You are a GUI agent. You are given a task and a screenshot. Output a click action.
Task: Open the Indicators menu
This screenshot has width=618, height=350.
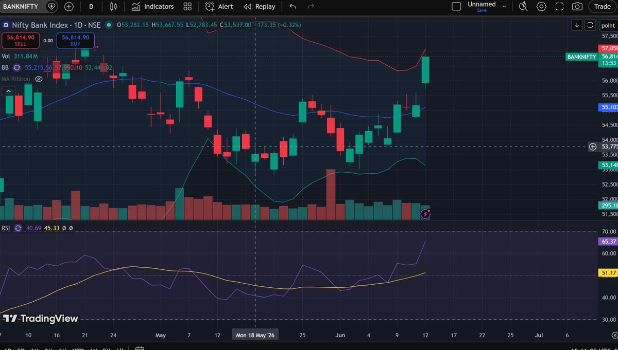pyautogui.click(x=152, y=7)
